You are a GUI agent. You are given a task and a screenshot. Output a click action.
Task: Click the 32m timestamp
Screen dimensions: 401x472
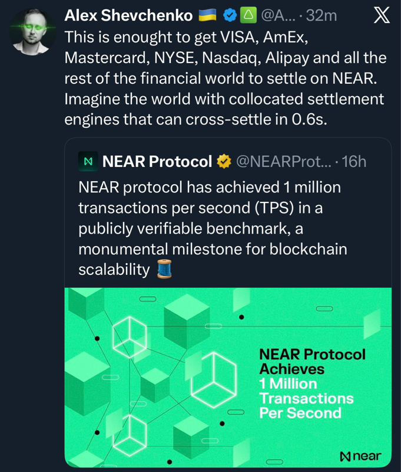point(322,16)
